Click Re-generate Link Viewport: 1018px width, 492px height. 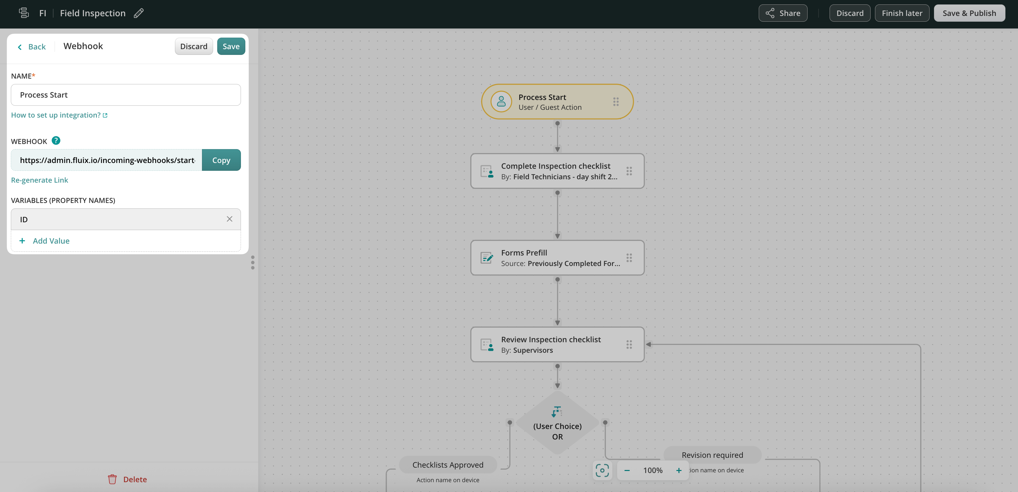(x=40, y=180)
